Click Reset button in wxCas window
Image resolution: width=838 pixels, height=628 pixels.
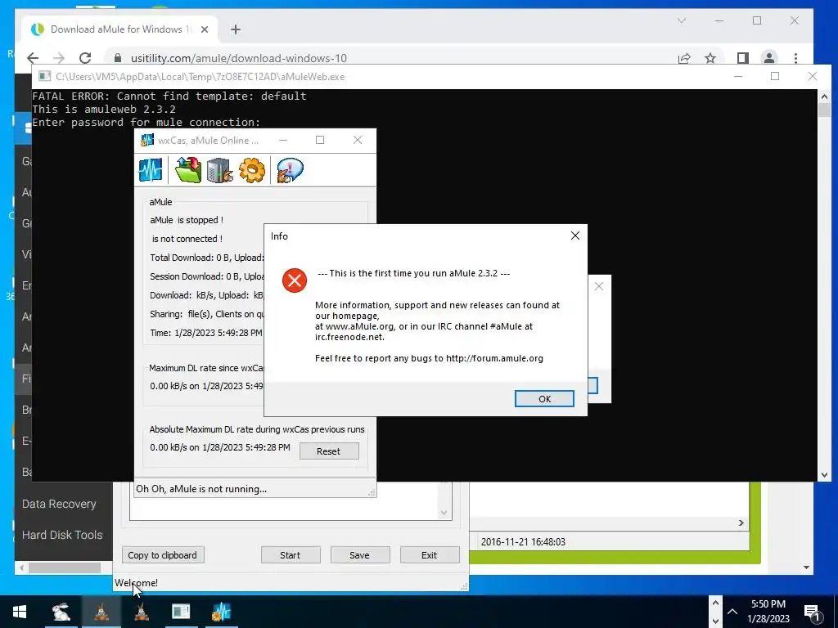click(x=329, y=451)
